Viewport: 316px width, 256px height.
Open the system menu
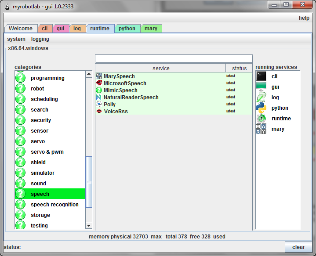click(x=16, y=39)
